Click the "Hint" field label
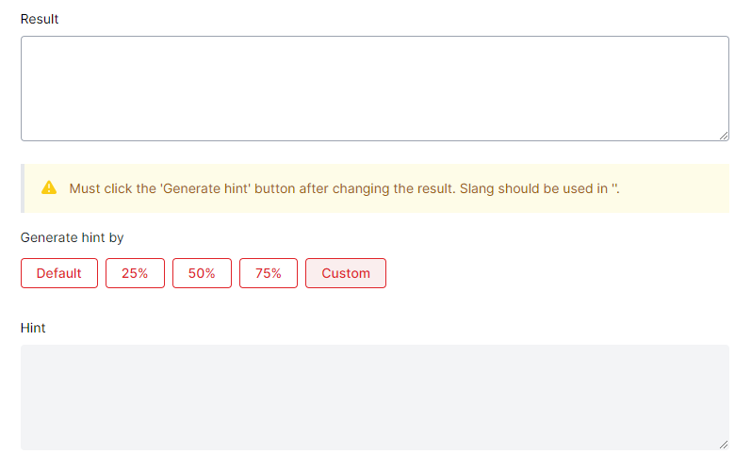The image size is (751, 470). click(33, 328)
